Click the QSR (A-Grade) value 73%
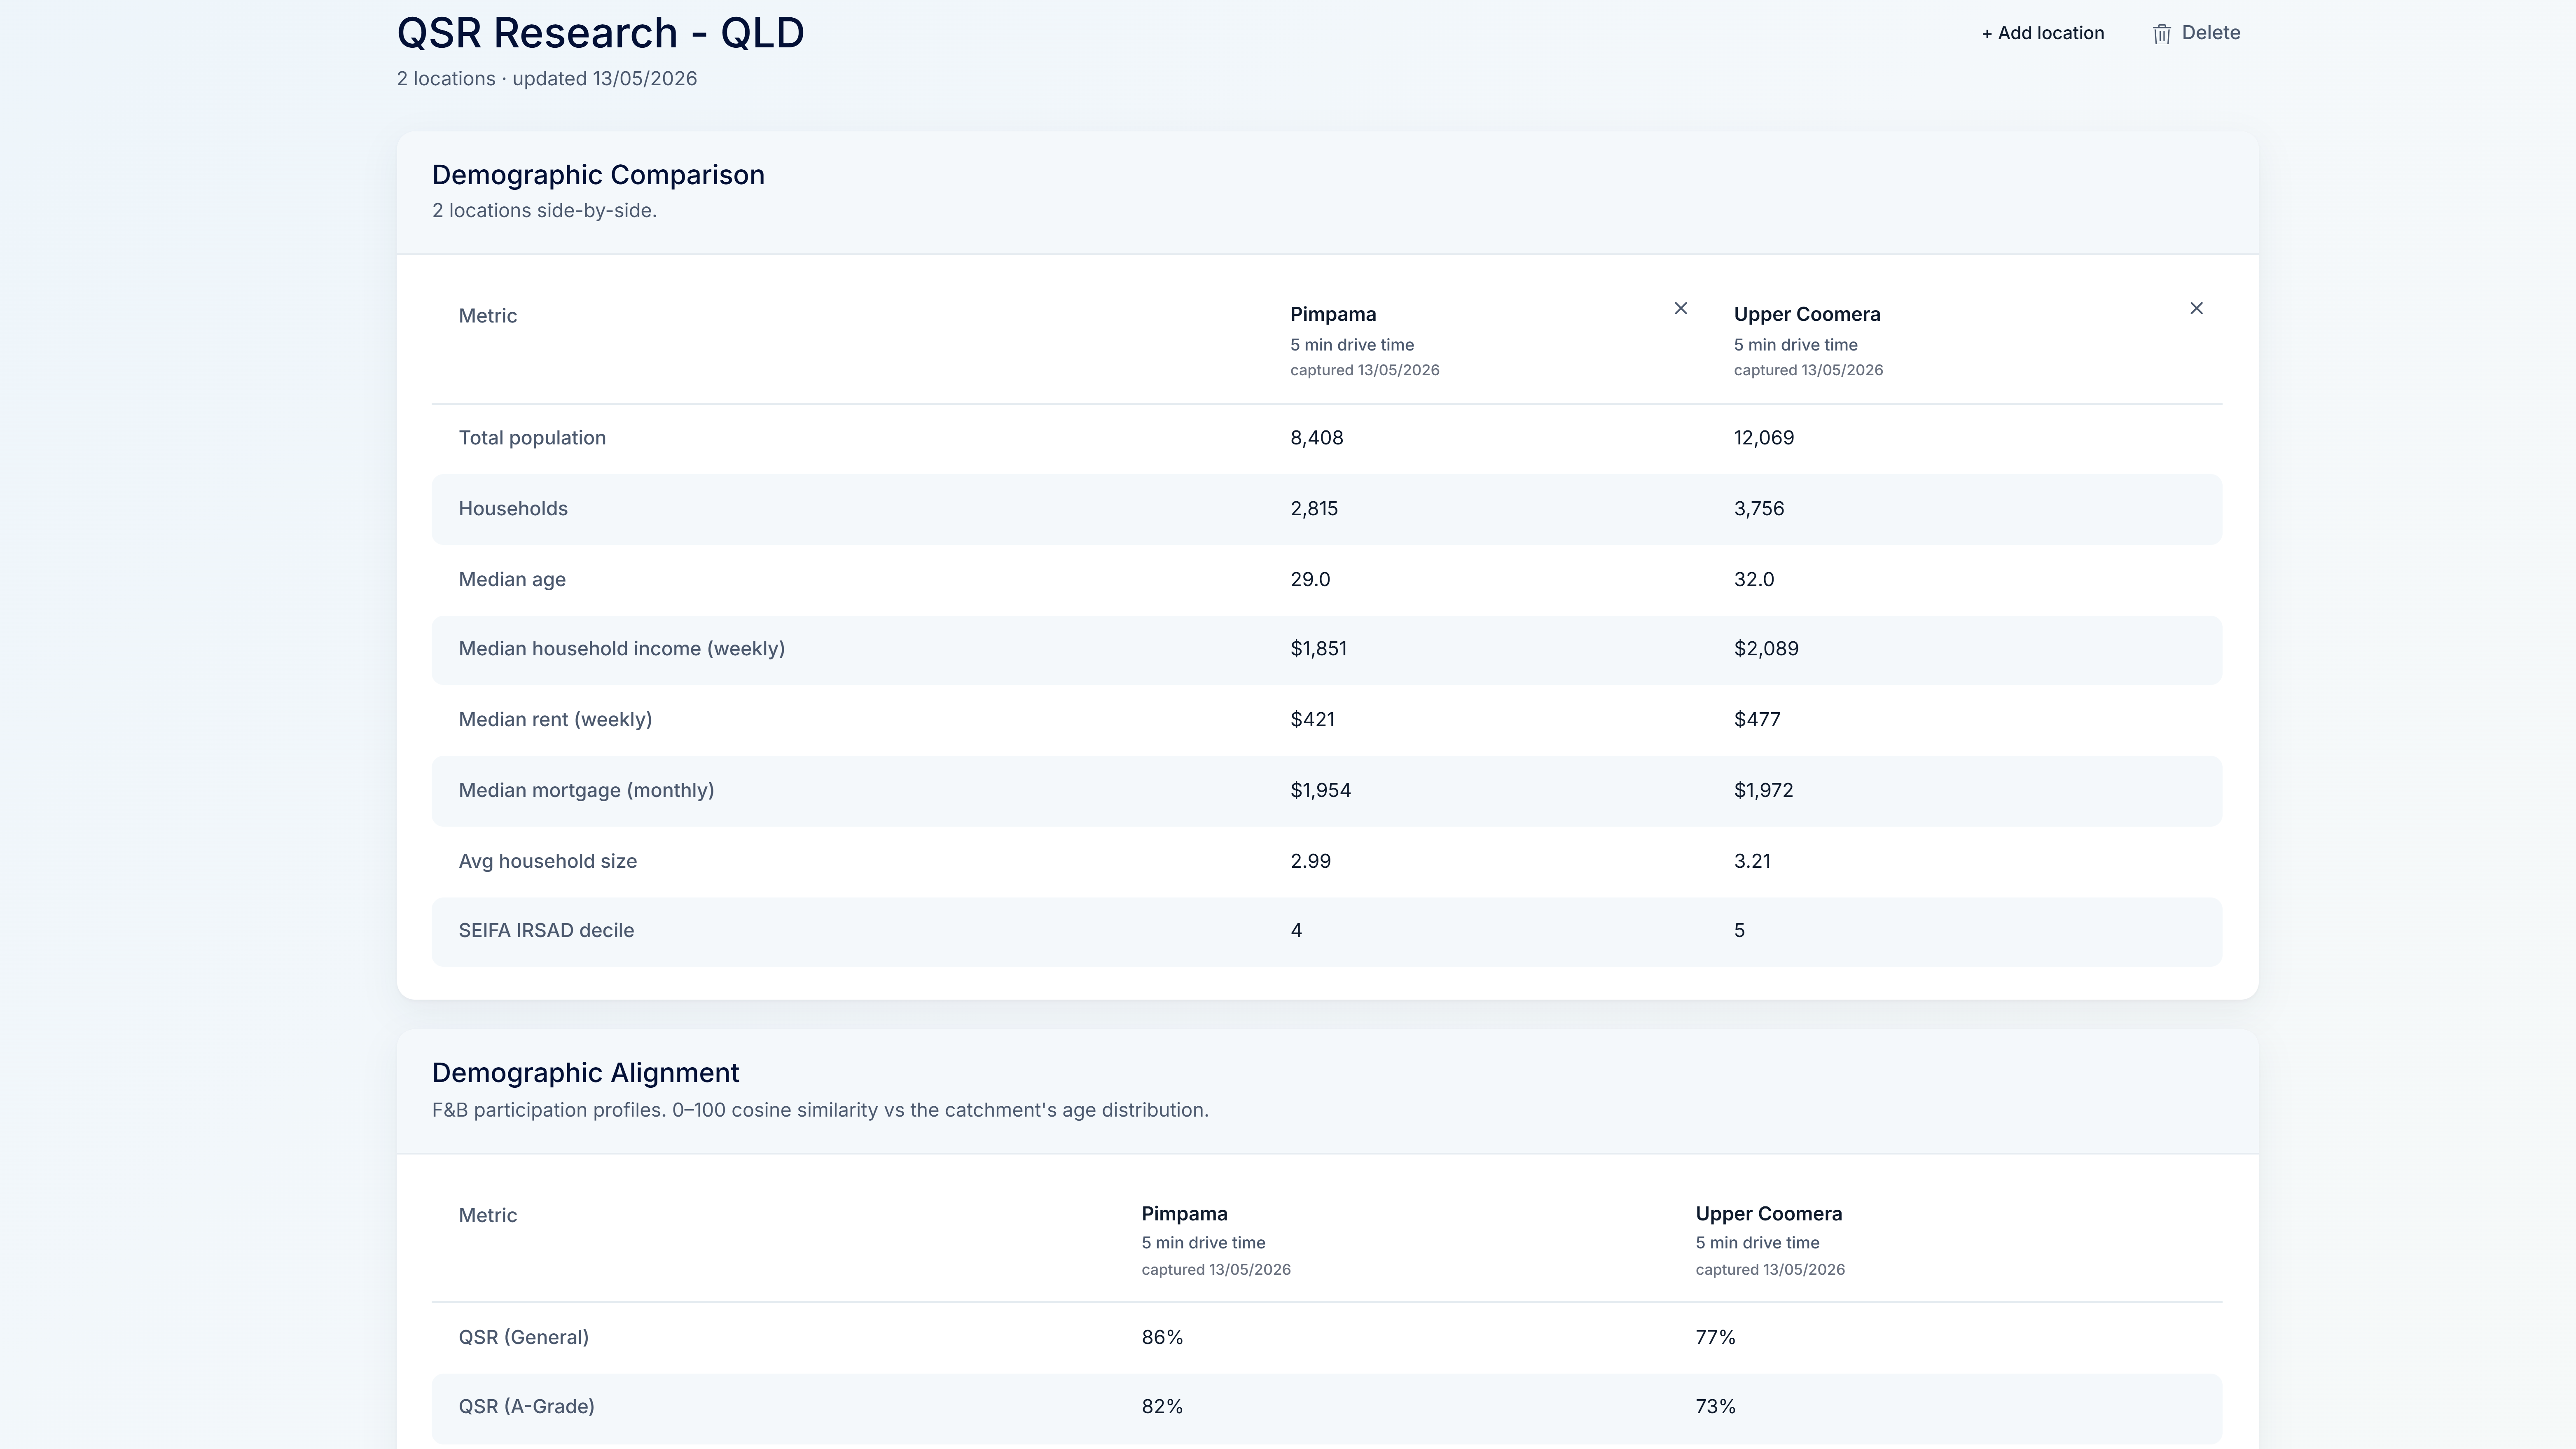This screenshot has width=2576, height=1449. [1715, 1407]
